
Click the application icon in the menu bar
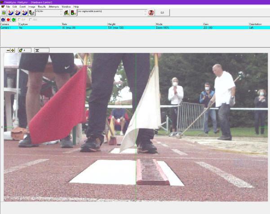pyautogui.click(x=3, y=7)
